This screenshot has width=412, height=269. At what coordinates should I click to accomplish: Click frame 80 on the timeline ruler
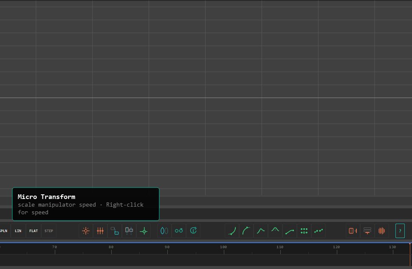click(x=111, y=247)
